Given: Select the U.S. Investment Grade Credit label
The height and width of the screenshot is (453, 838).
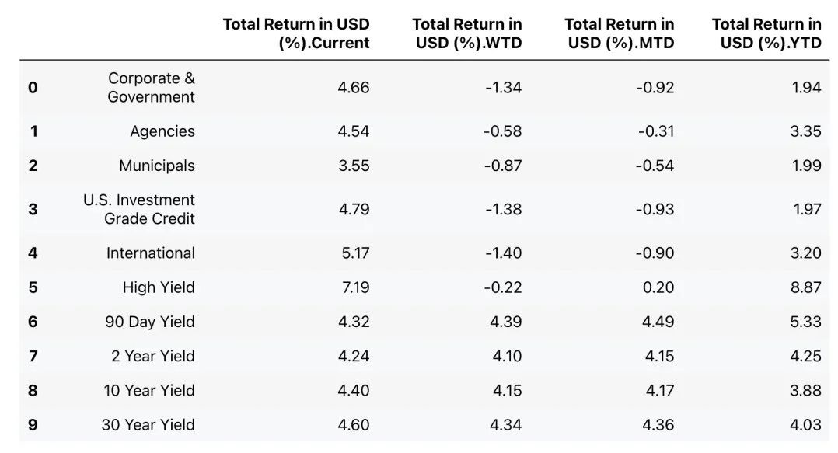Looking at the screenshot, I should coord(139,209).
